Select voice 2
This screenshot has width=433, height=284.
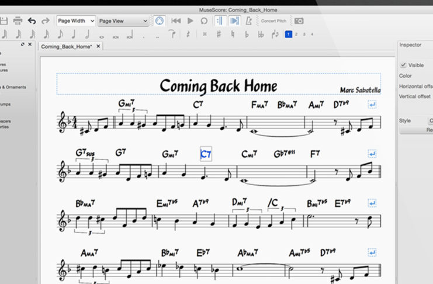click(x=296, y=34)
